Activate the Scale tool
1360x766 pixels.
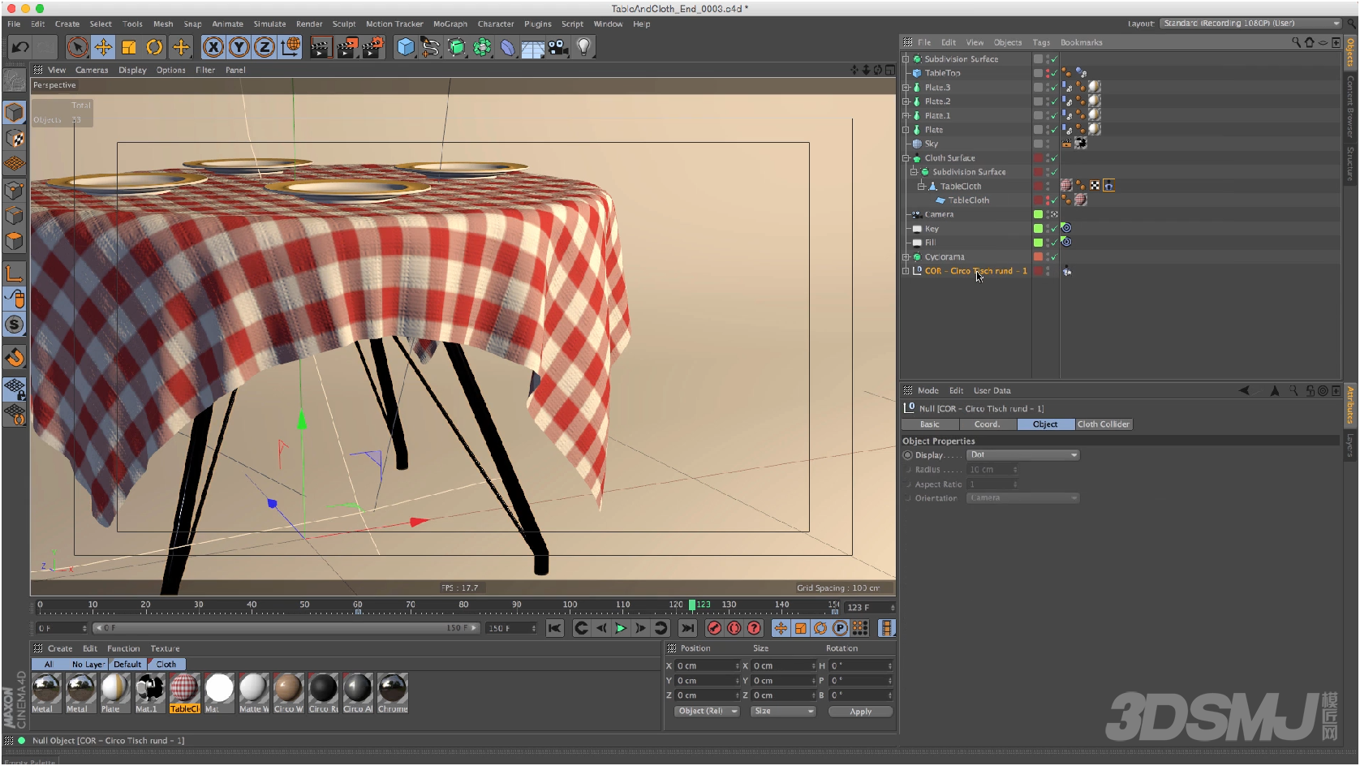pyautogui.click(x=129, y=47)
